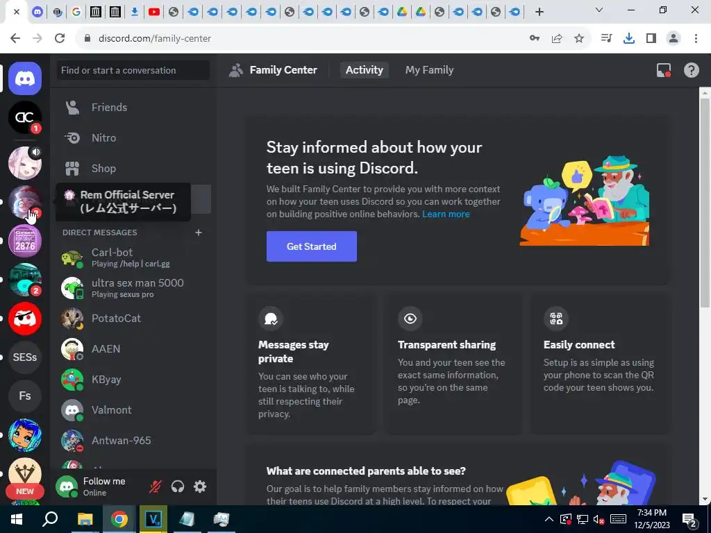Viewport: 711px width, 533px height.
Task: Open Chrome profile avatar
Action: (x=674, y=38)
